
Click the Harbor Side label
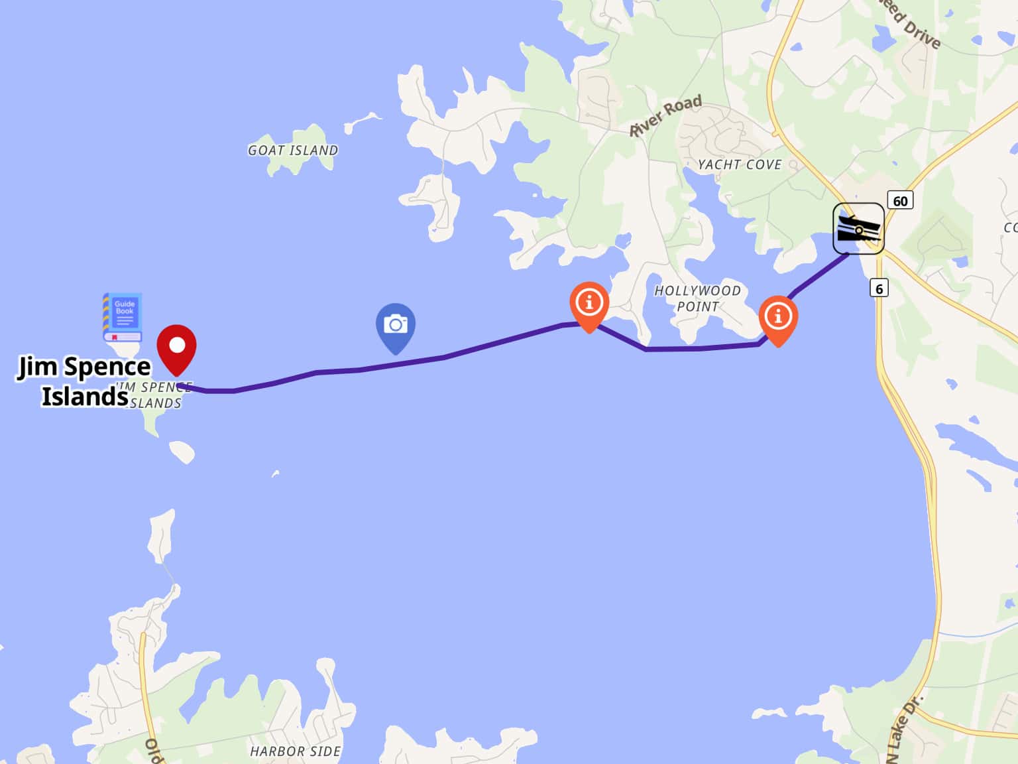click(296, 751)
